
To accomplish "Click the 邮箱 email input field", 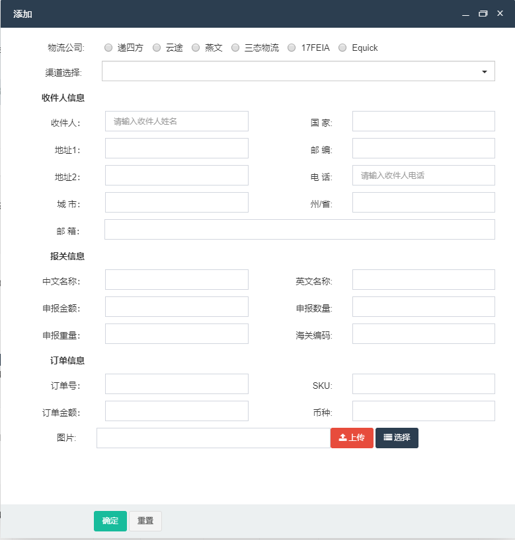I will (x=299, y=229).
